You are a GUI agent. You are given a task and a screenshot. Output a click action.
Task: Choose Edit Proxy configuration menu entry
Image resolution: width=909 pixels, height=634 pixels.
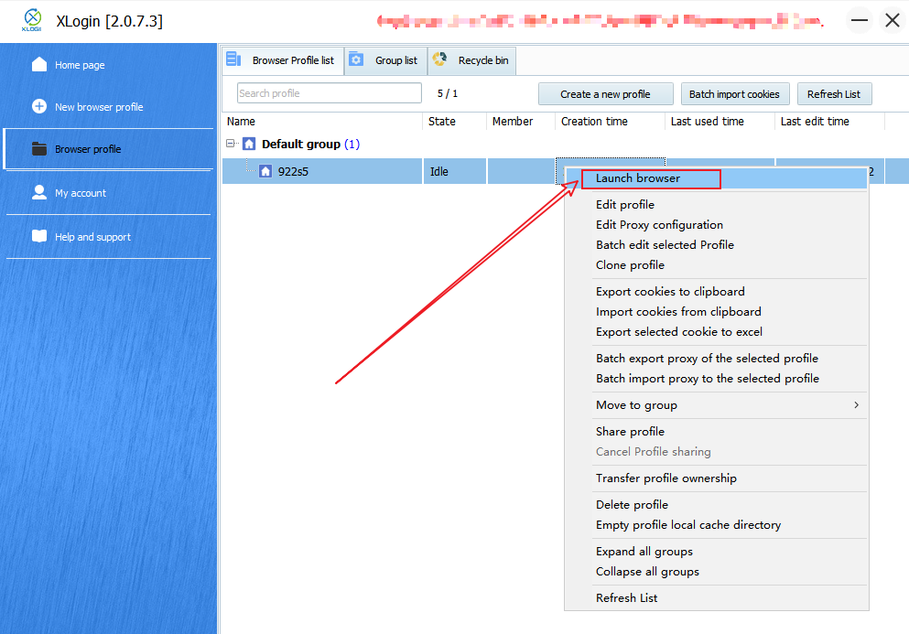coord(659,225)
